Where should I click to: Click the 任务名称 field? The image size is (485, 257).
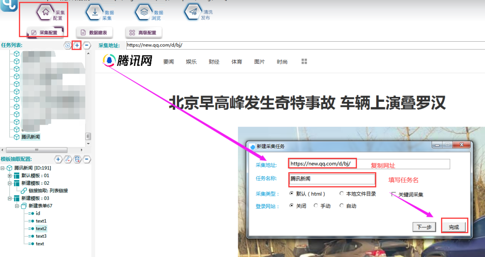coord(332,179)
